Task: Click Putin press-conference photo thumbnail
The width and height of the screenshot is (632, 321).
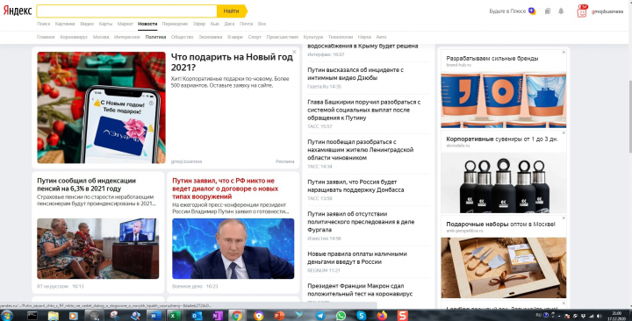Action: tap(233, 248)
